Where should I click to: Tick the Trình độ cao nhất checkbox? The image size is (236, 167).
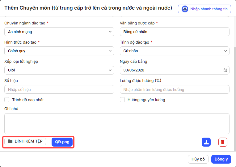(x=7, y=100)
